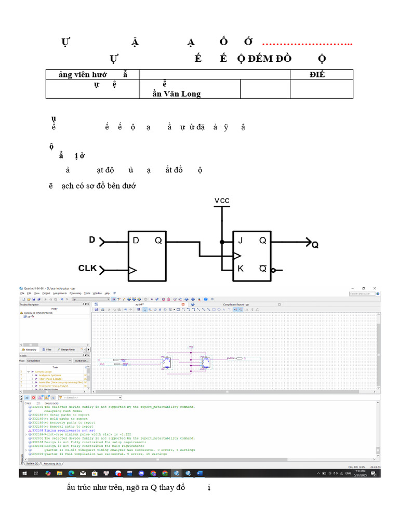Close the pp.bdf document tab
Image resolution: width=399 pixels, height=532 pixels.
coord(183,304)
